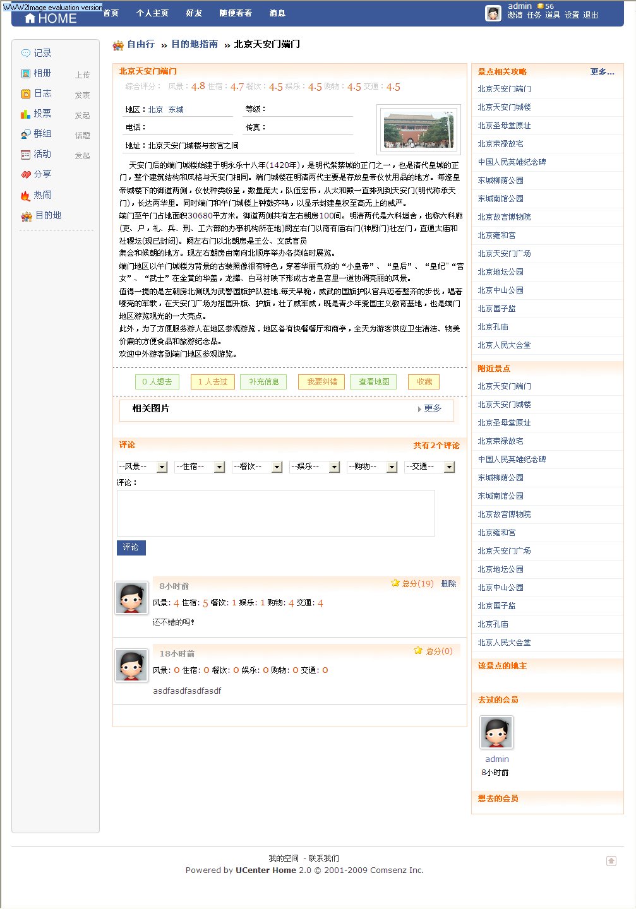Image resolution: width=636 pixels, height=909 pixels.
Task: Open 设置 in the top bar
Action: (x=572, y=15)
